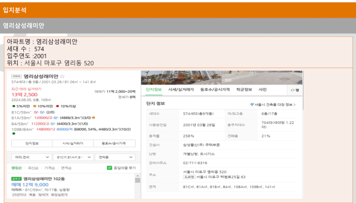
Task: Click the 입지분석 orange header title
Action: click(14, 10)
